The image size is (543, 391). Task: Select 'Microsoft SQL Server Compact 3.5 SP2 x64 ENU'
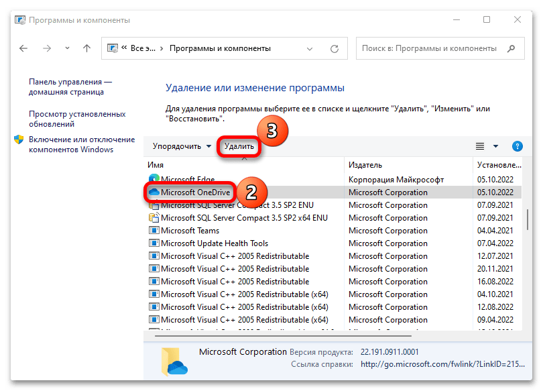click(244, 218)
